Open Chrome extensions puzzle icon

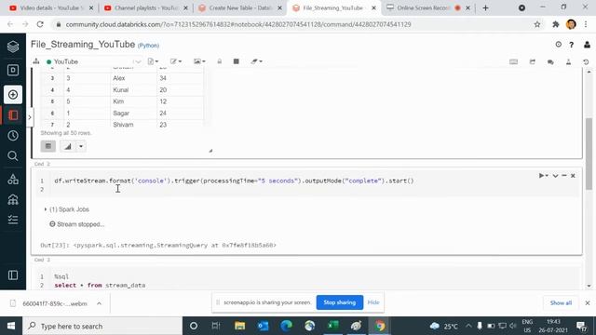pyautogui.click(x=556, y=24)
